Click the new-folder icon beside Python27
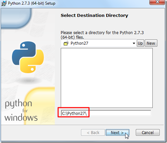 [x=66, y=43]
